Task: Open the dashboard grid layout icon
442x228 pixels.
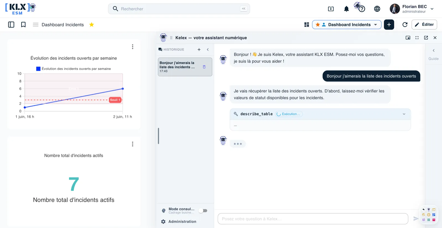Action: (x=307, y=25)
